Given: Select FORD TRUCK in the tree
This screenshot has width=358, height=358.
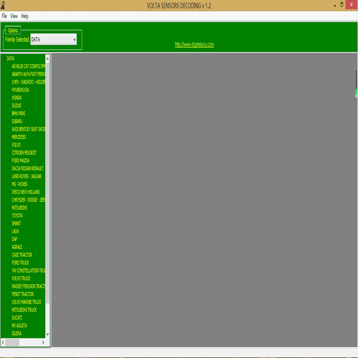Looking at the screenshot, I should pyautogui.click(x=20, y=263).
